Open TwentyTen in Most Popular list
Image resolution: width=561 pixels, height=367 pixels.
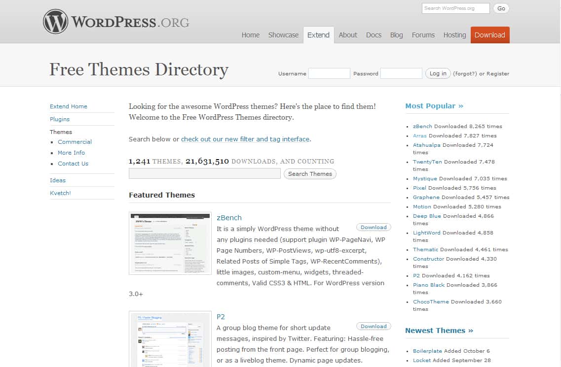[427, 162]
